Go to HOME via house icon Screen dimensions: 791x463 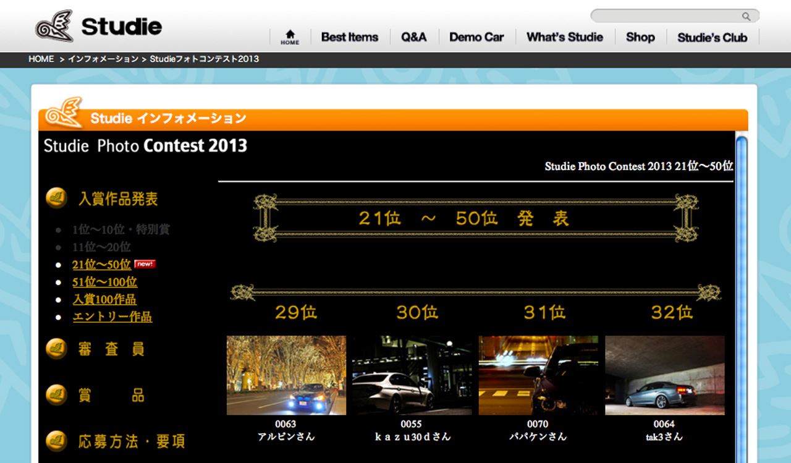(x=290, y=37)
